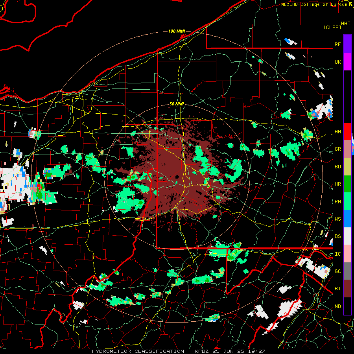Click the RA light green legend swatch
Viewport: 354px width, 354px height.
pos(347,201)
